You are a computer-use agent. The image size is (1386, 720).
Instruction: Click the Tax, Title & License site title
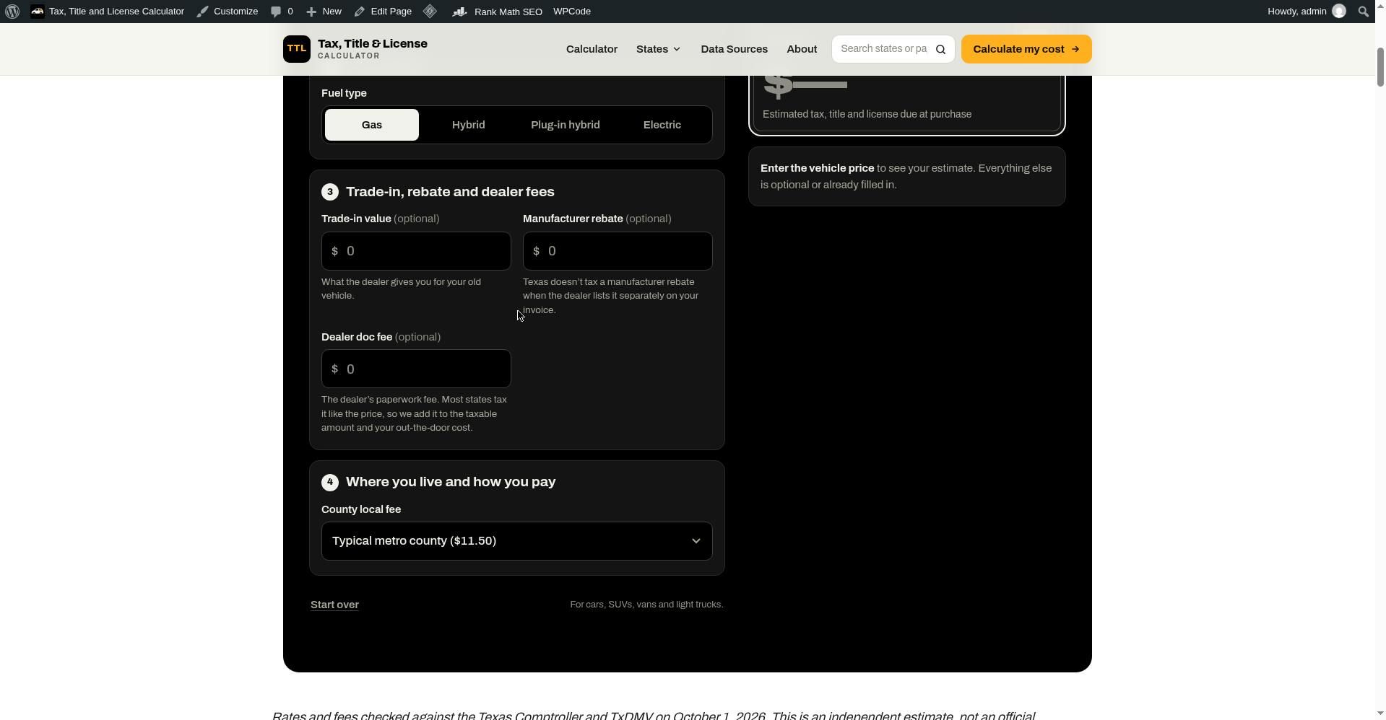click(x=373, y=44)
